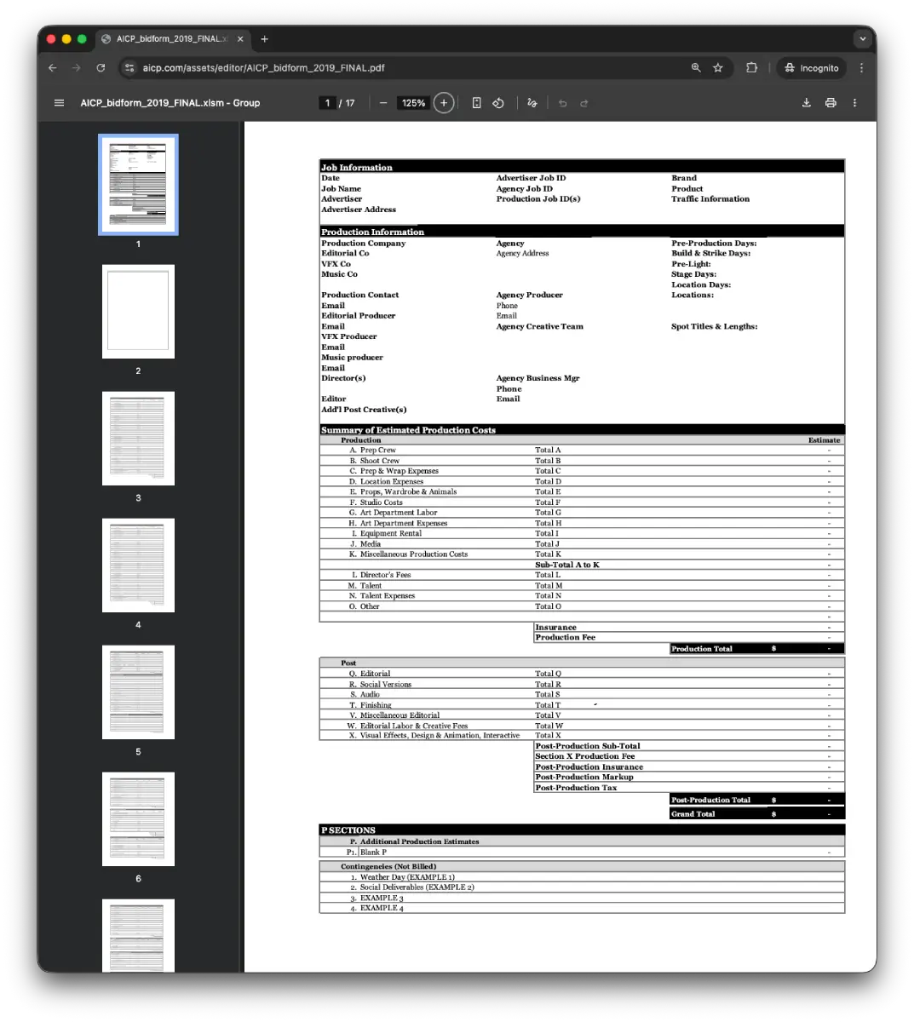Viewport: 914px width, 1022px height.
Task: Click the 'Production Information' heading
Action: coord(372,232)
